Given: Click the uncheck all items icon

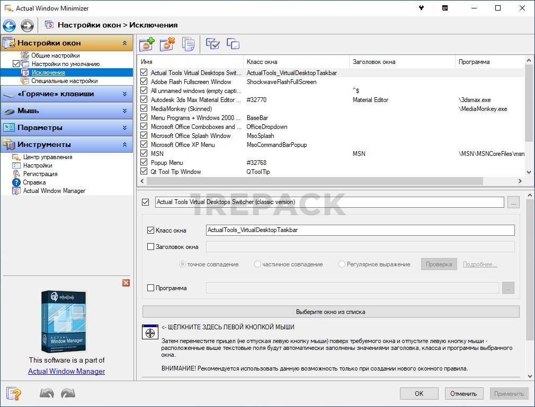Looking at the screenshot, I should (233, 44).
